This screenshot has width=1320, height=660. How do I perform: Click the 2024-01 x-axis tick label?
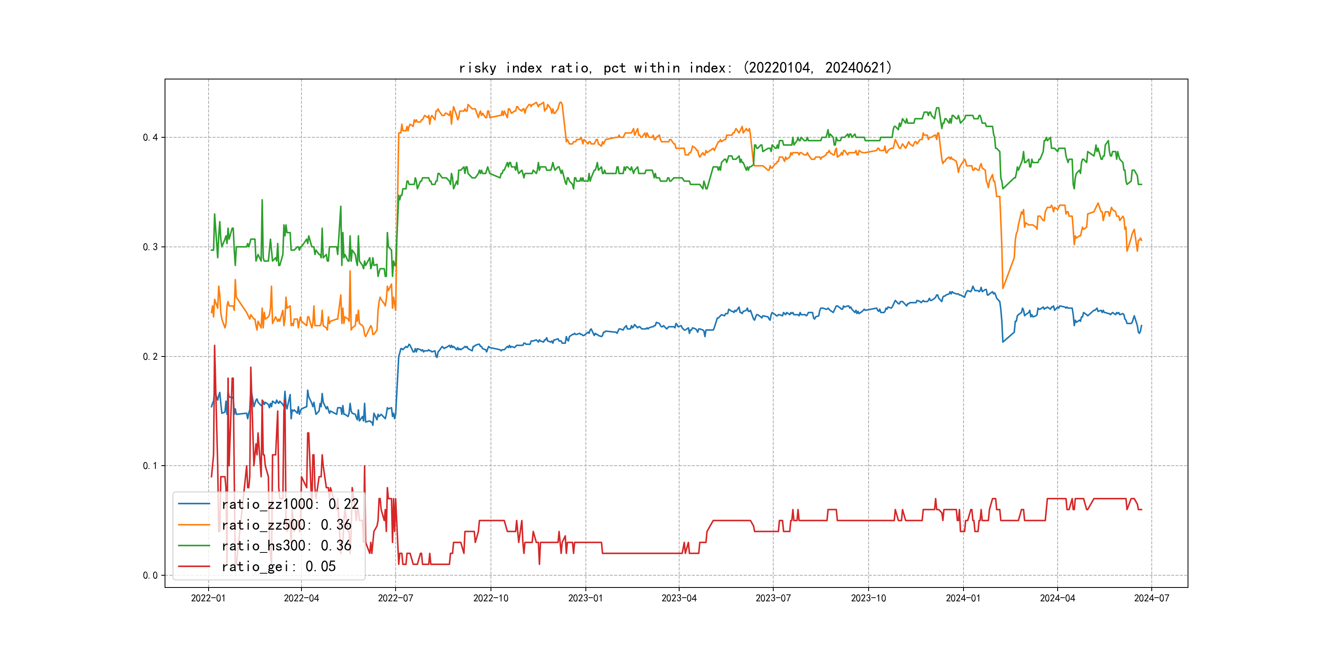point(963,598)
